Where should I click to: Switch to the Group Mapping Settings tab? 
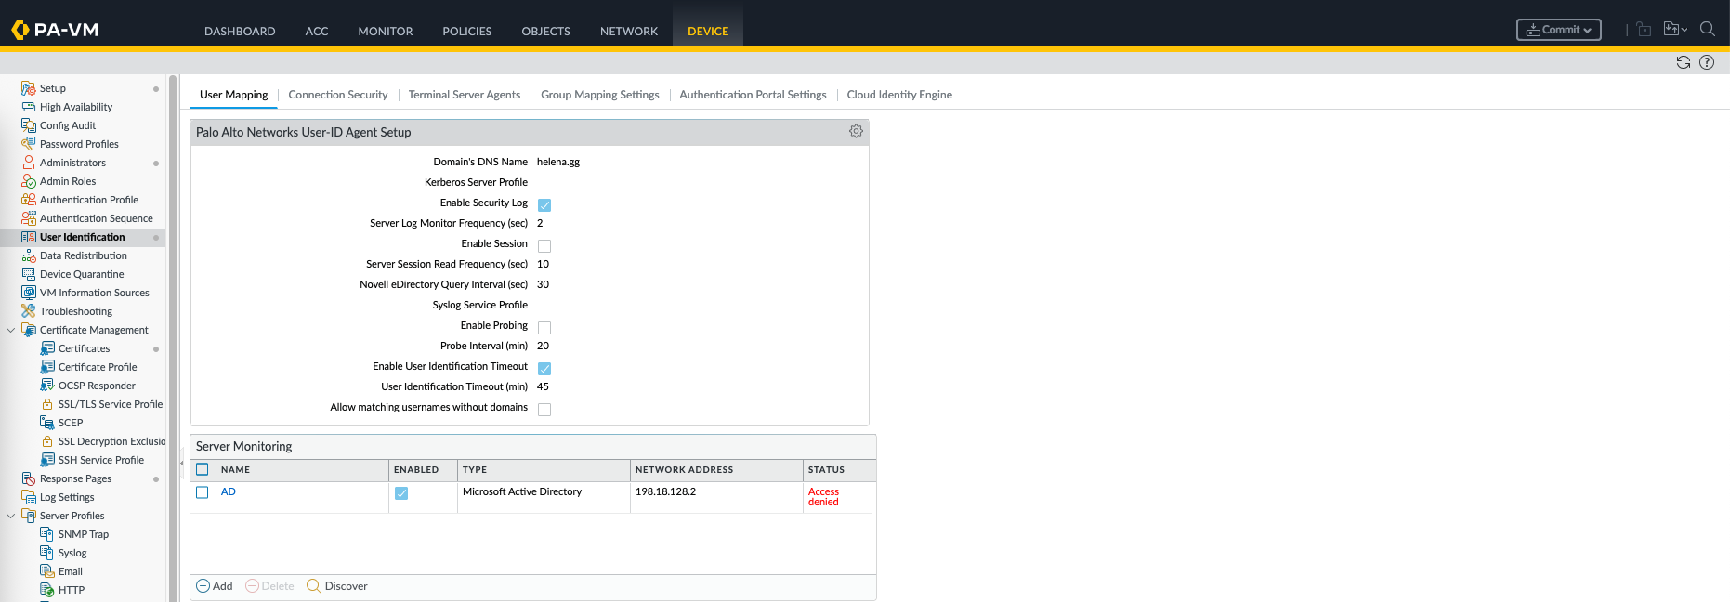point(599,95)
